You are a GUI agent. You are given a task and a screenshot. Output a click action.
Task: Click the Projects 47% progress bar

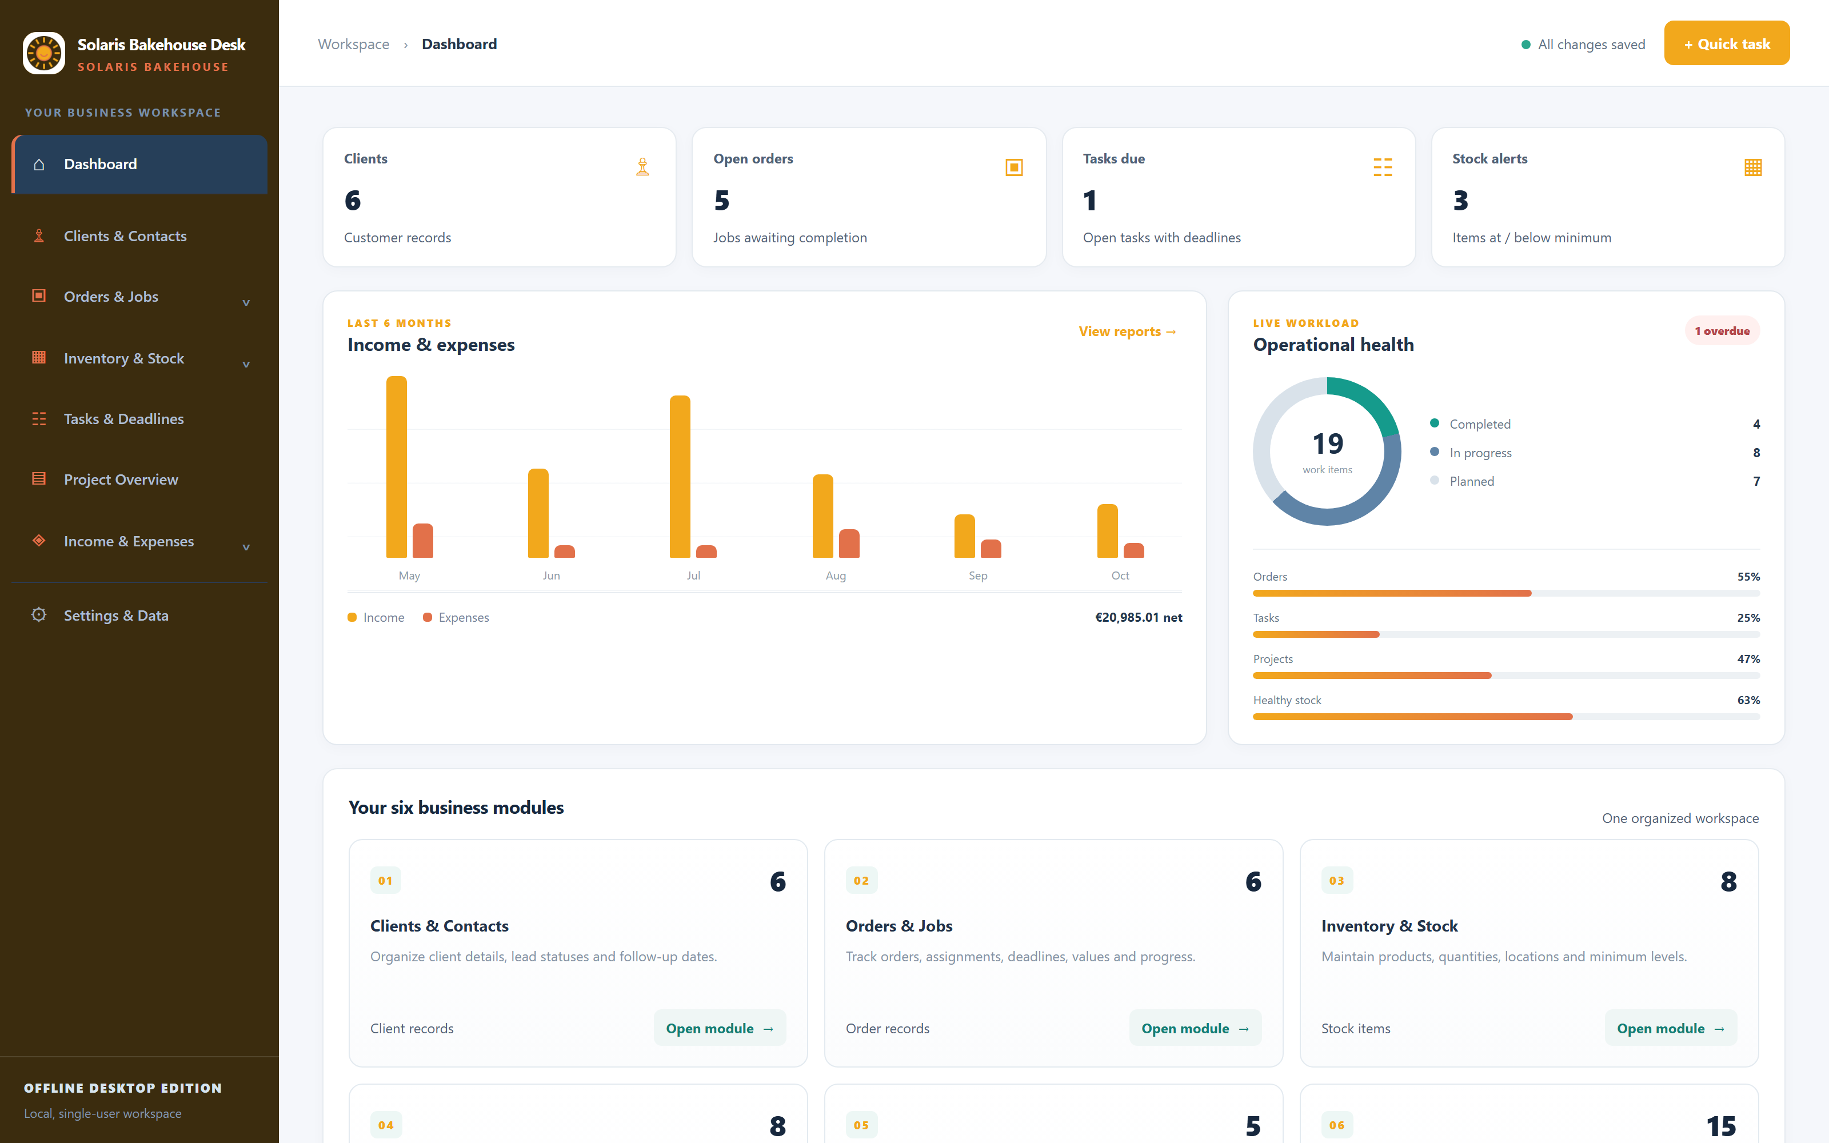1506,676
